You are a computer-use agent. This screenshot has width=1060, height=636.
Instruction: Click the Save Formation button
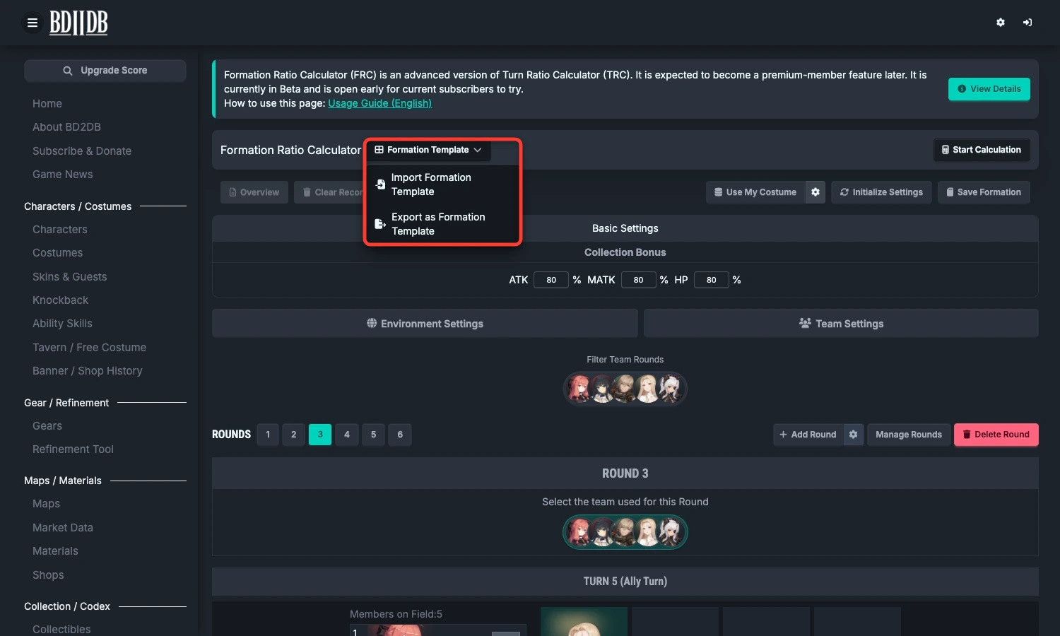click(984, 192)
